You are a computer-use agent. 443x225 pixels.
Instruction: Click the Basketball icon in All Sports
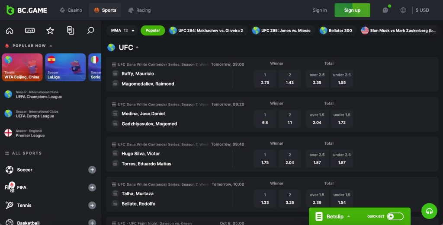[x=10, y=223]
